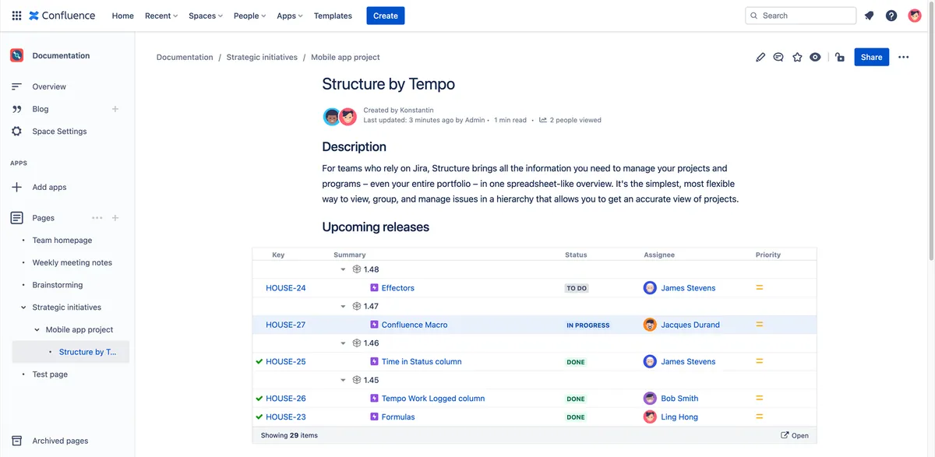Viewport: 935px width, 457px height.
Task: Click the medium priority icon for HOUSE-24
Action: click(x=760, y=288)
